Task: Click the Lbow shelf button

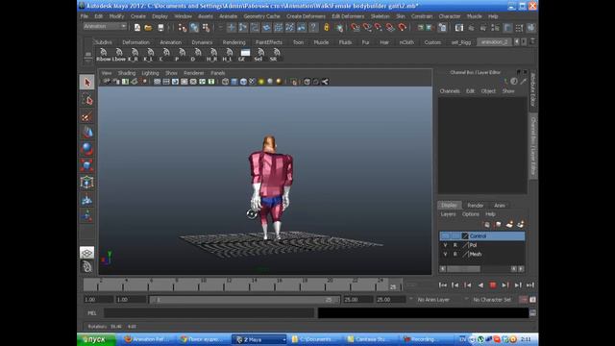Action: point(119,55)
